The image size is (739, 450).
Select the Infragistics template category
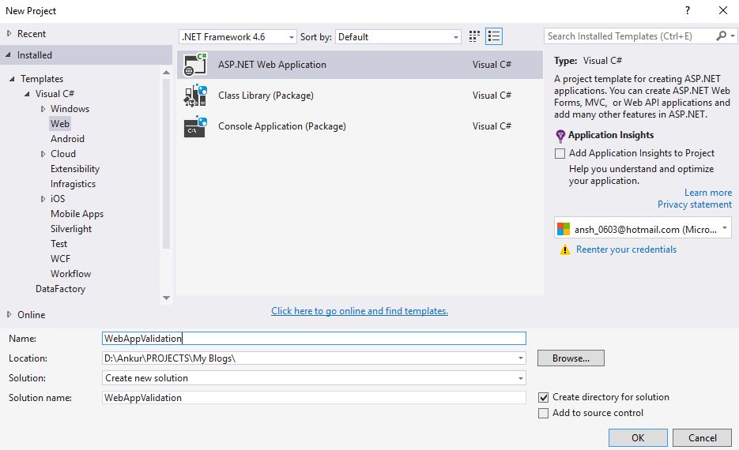[73, 184]
